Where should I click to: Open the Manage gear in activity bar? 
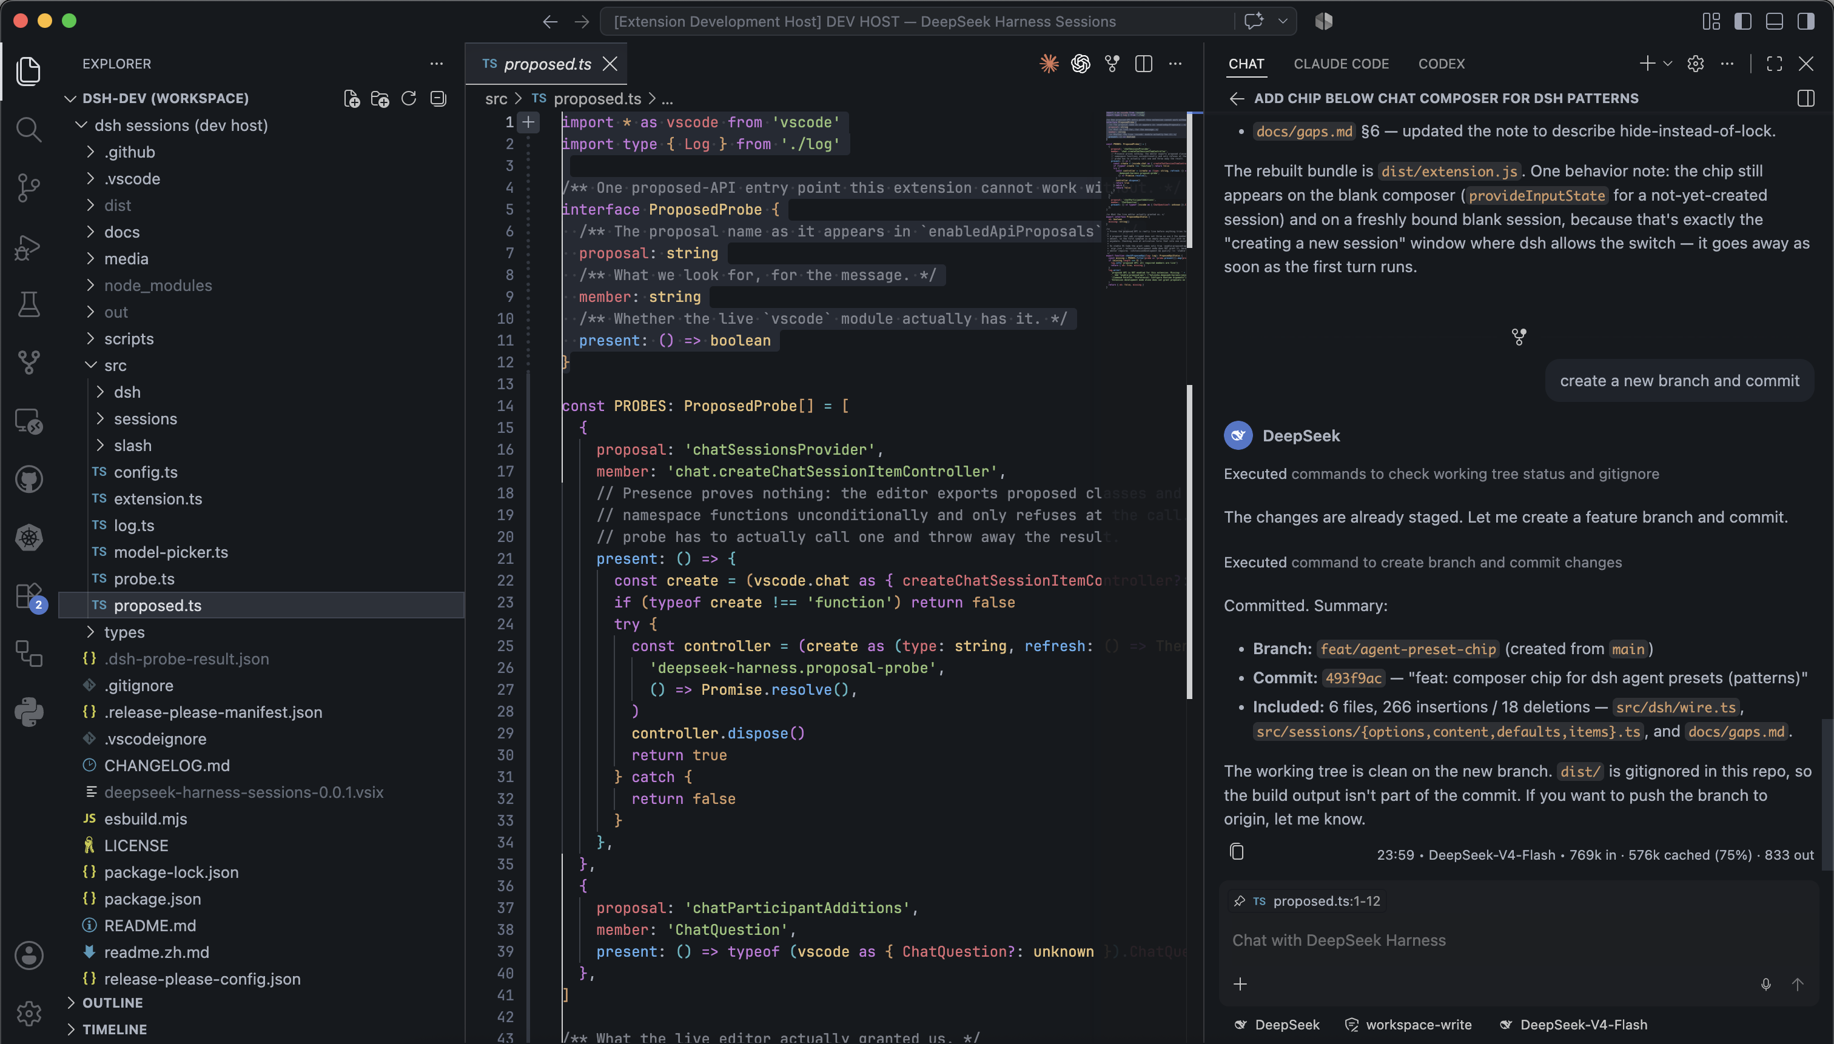29,1012
